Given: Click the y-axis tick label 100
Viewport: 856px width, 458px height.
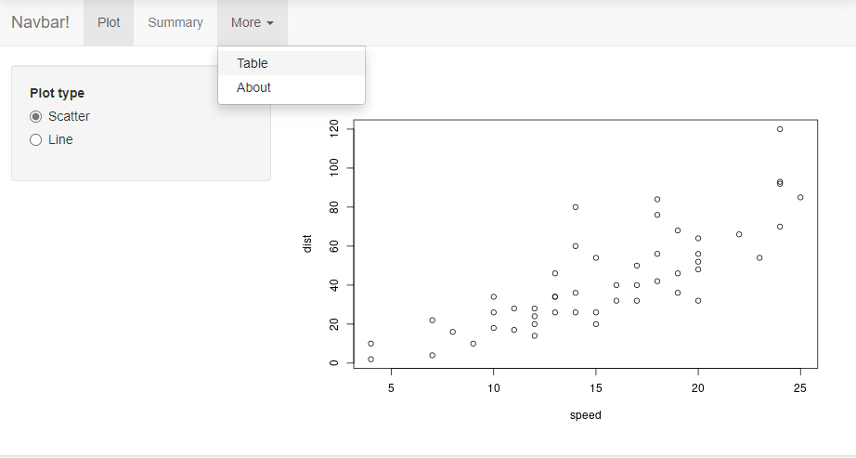Looking at the screenshot, I should coord(334,168).
